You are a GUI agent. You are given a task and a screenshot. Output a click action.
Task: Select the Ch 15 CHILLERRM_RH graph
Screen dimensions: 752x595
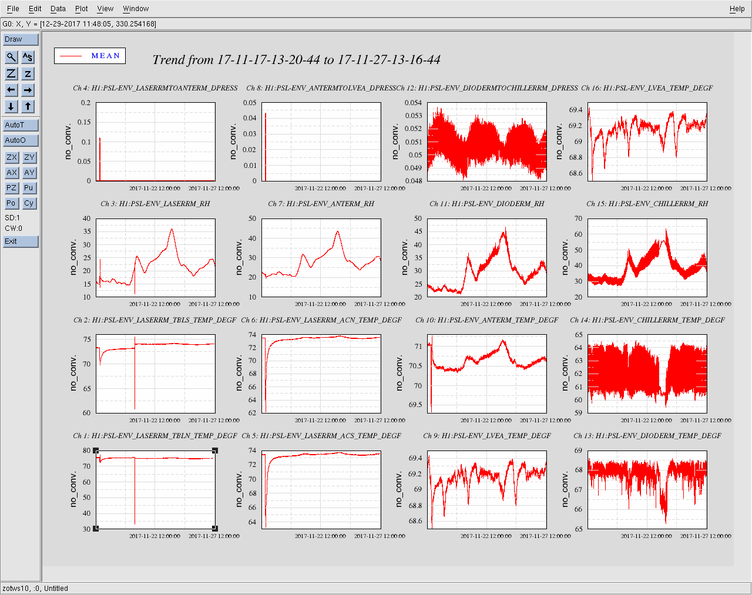click(x=647, y=258)
